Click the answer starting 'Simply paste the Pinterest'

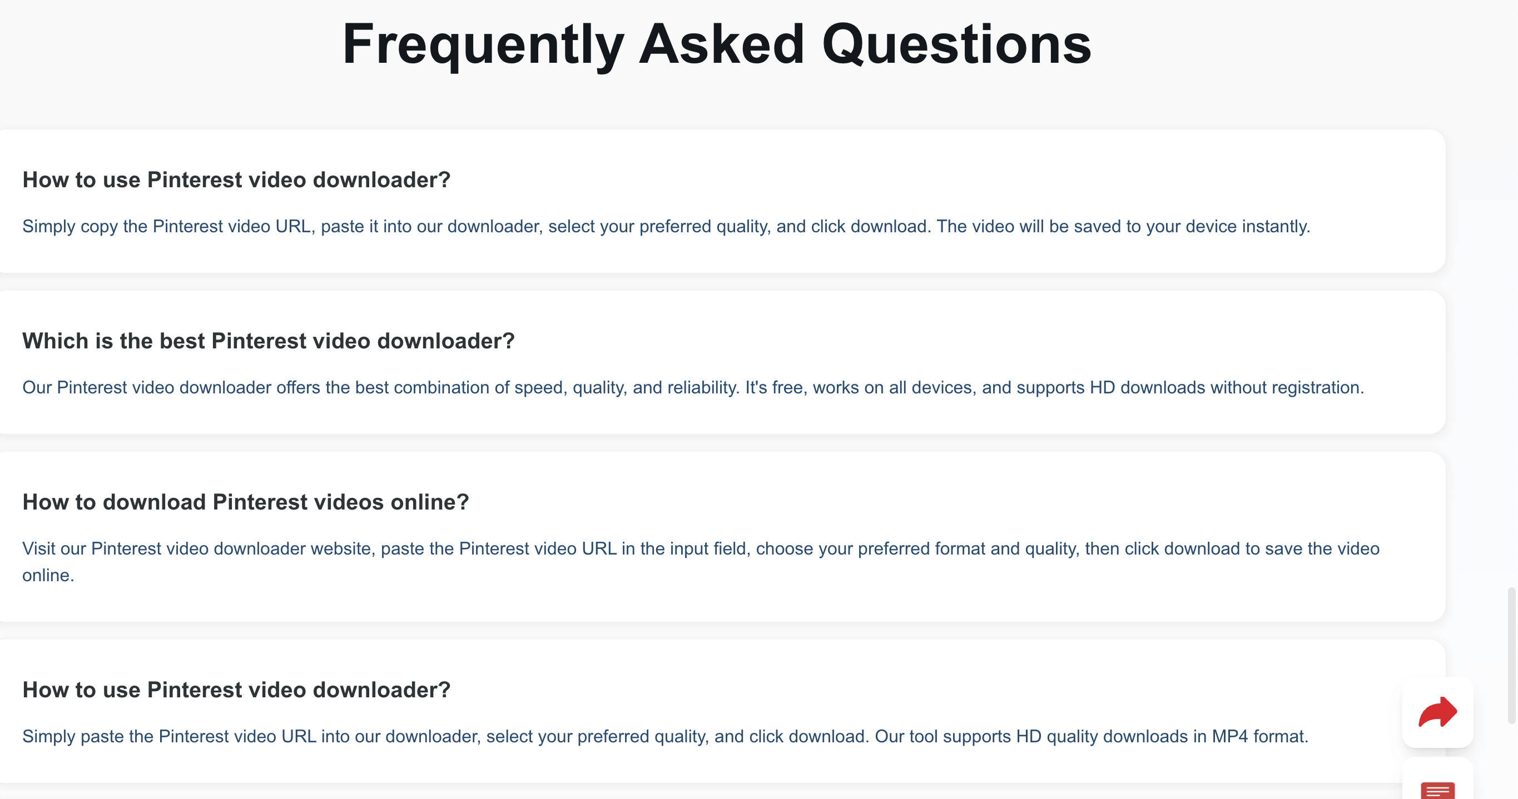[664, 737]
